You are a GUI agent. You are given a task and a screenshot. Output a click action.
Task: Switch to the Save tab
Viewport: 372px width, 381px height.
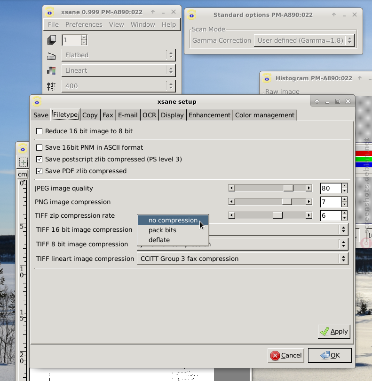click(x=41, y=115)
